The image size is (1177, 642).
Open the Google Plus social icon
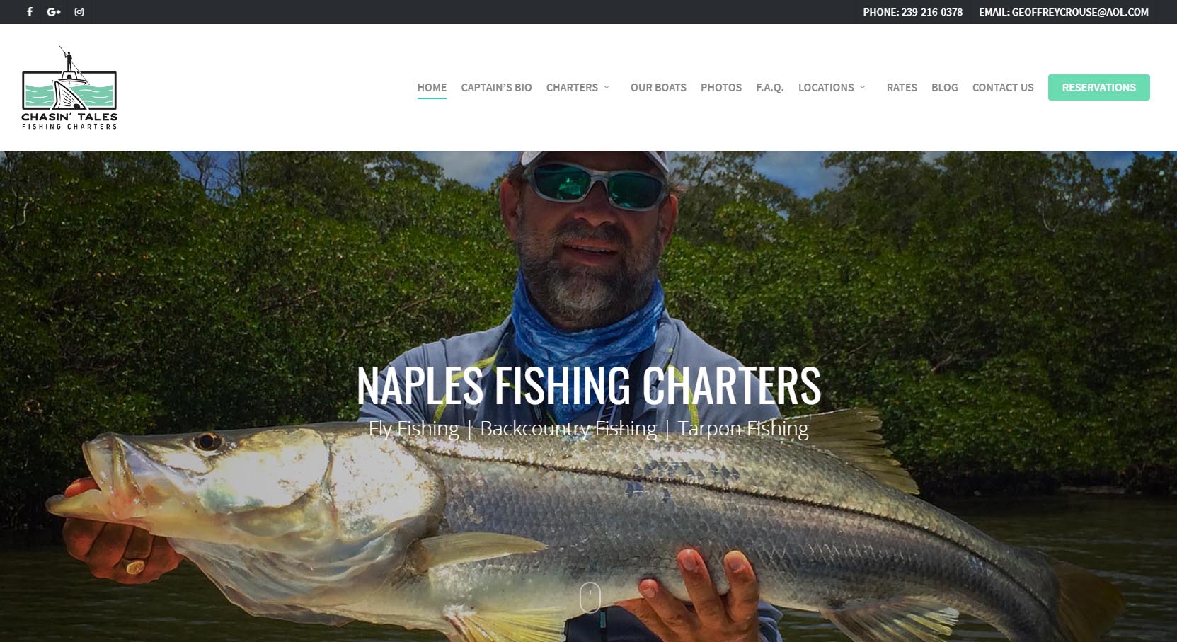point(54,12)
